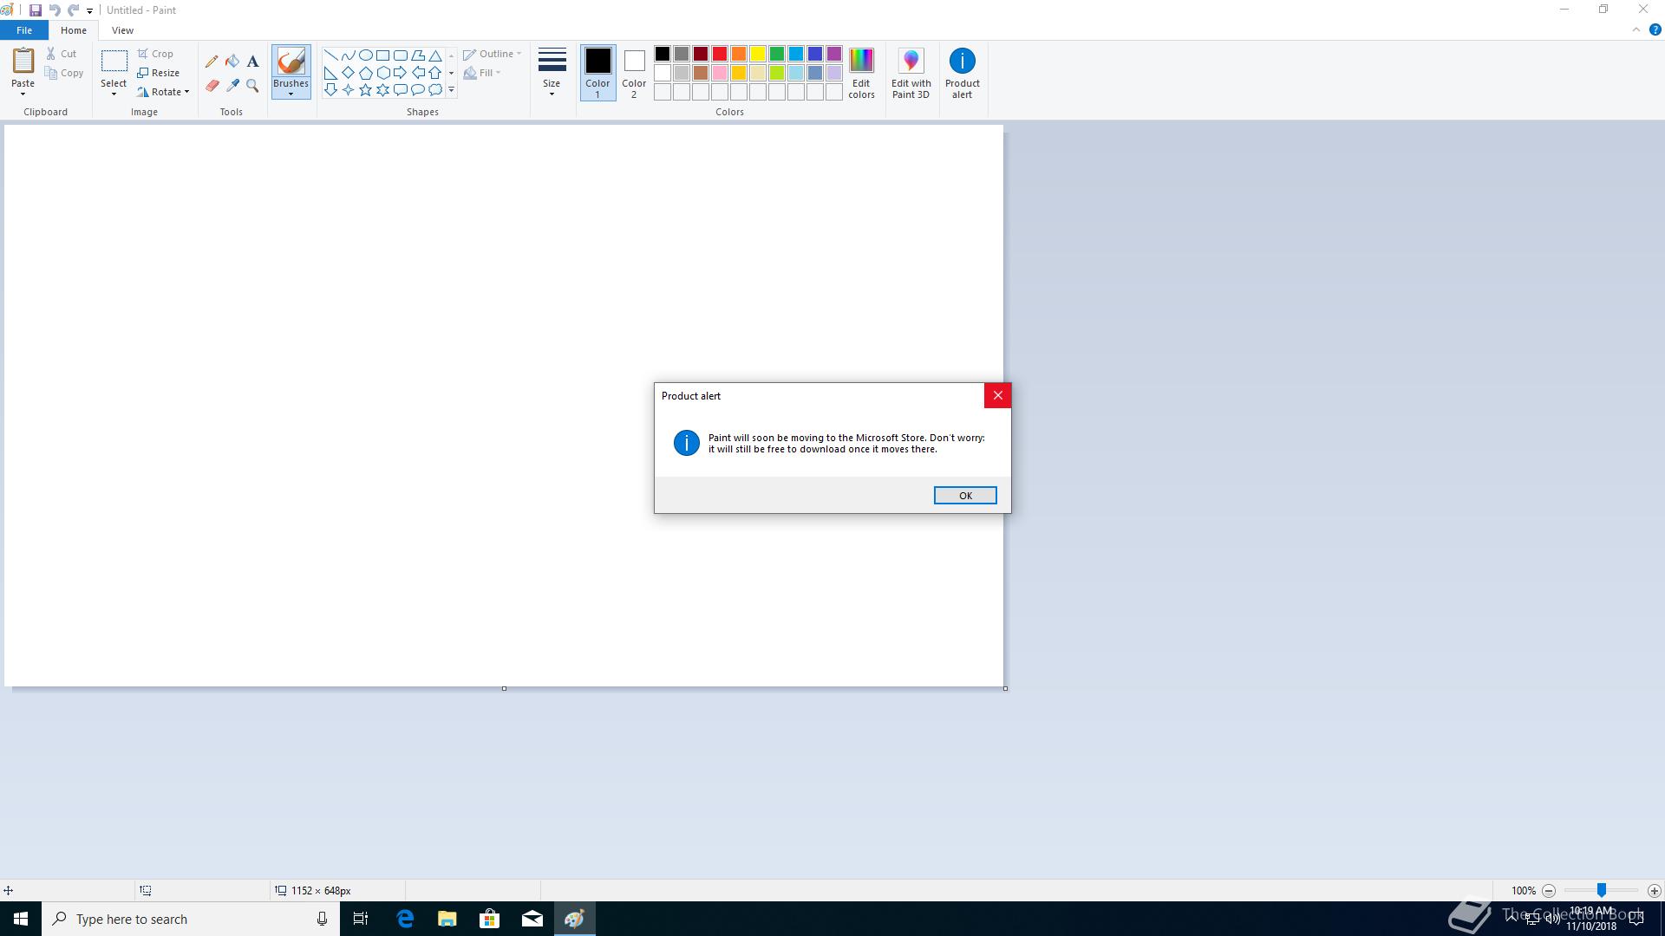Open the shape Fill dropdown
The width and height of the screenshot is (1665, 936).
(482, 73)
